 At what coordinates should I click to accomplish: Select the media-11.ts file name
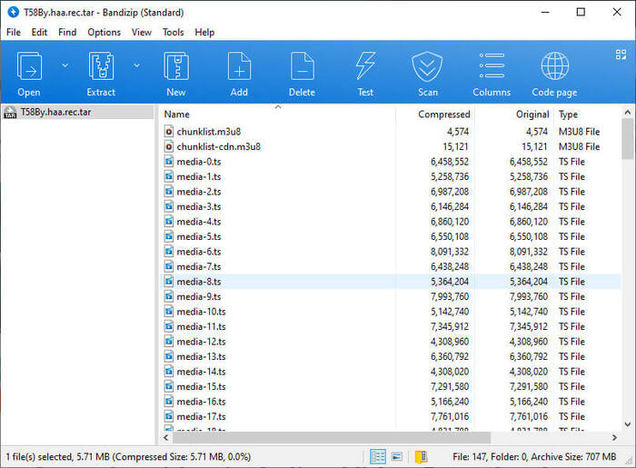tap(201, 327)
